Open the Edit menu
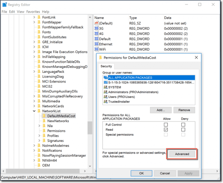 coord(12,12)
